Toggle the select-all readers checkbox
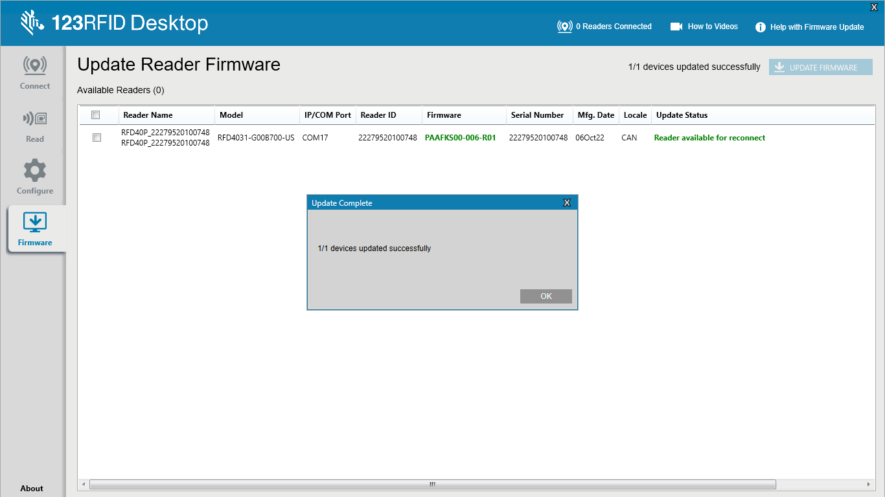This screenshot has width=885, height=497. (96, 115)
